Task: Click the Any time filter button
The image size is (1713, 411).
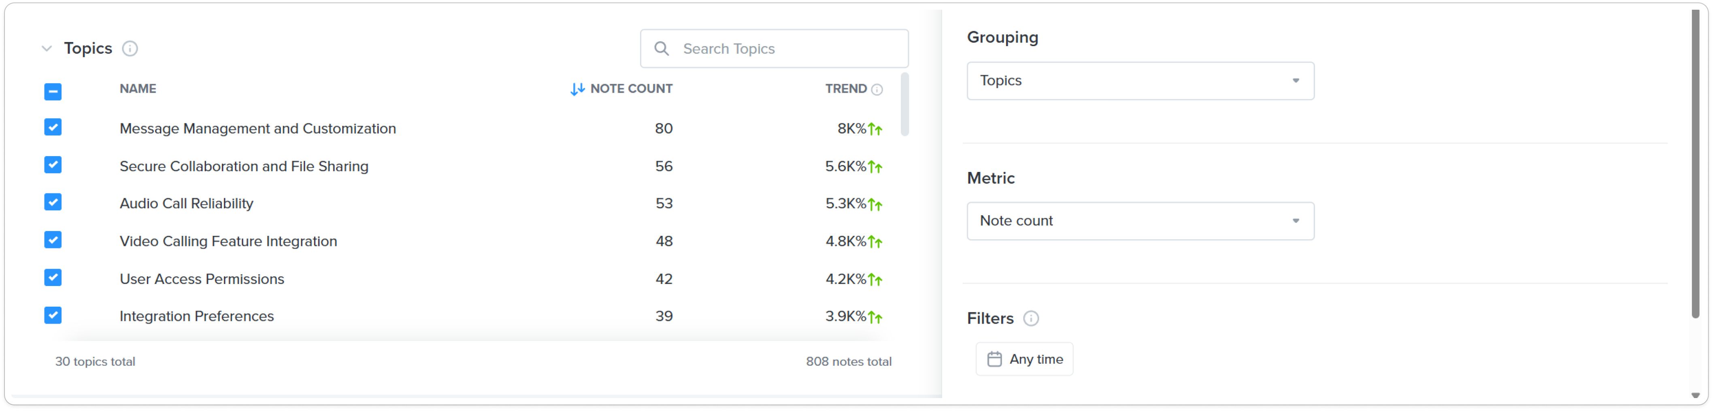Action: click(1024, 358)
